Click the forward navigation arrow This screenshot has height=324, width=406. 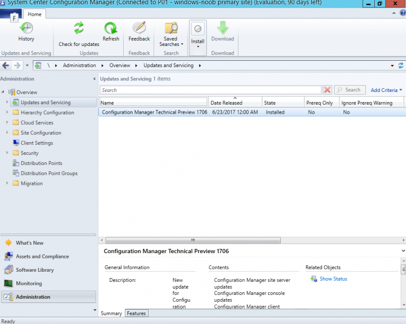point(17,66)
